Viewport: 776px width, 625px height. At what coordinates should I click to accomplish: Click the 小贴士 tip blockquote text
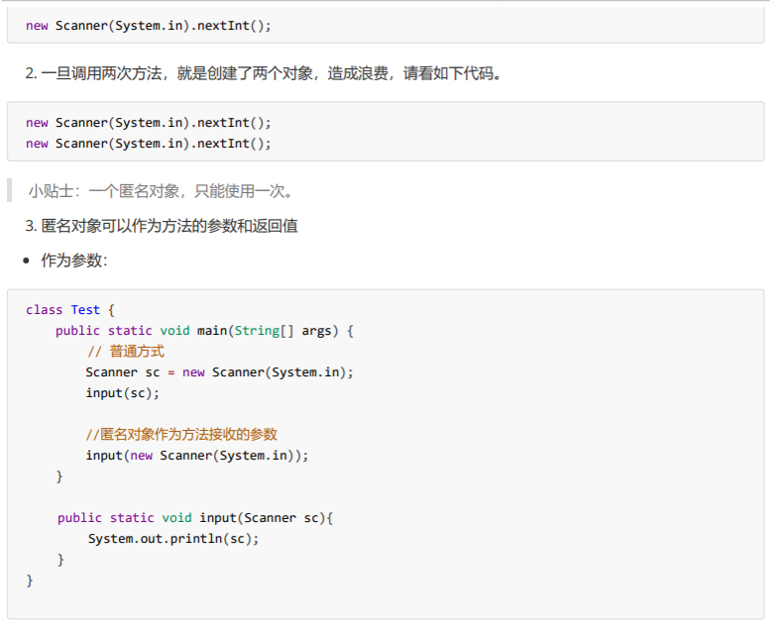coord(161,190)
